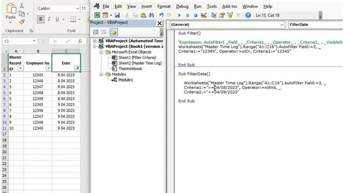
Task: Click the Name Box showing C1
Action: 18,41
